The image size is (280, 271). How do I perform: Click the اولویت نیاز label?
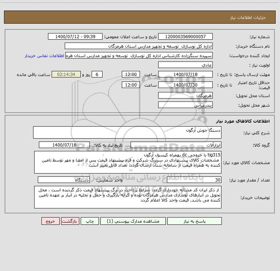(x=260, y=65)
